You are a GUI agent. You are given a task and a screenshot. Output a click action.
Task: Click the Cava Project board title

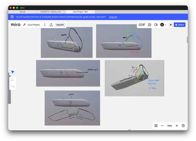(x=34, y=25)
